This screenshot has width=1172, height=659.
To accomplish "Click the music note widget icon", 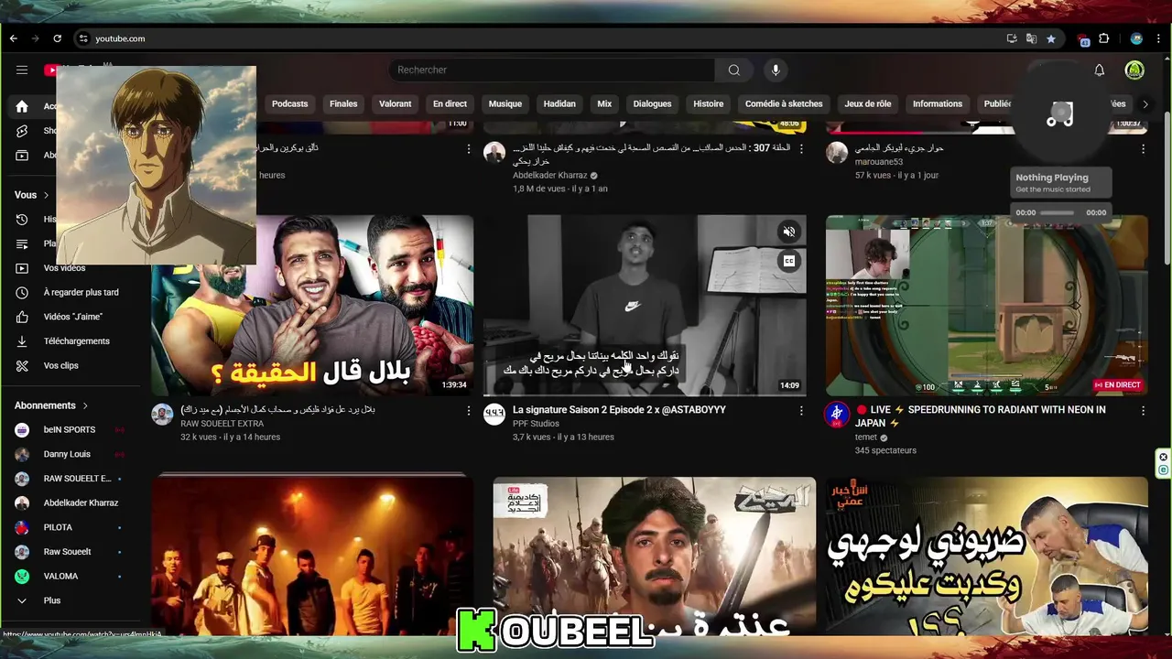I will [x=1060, y=114].
